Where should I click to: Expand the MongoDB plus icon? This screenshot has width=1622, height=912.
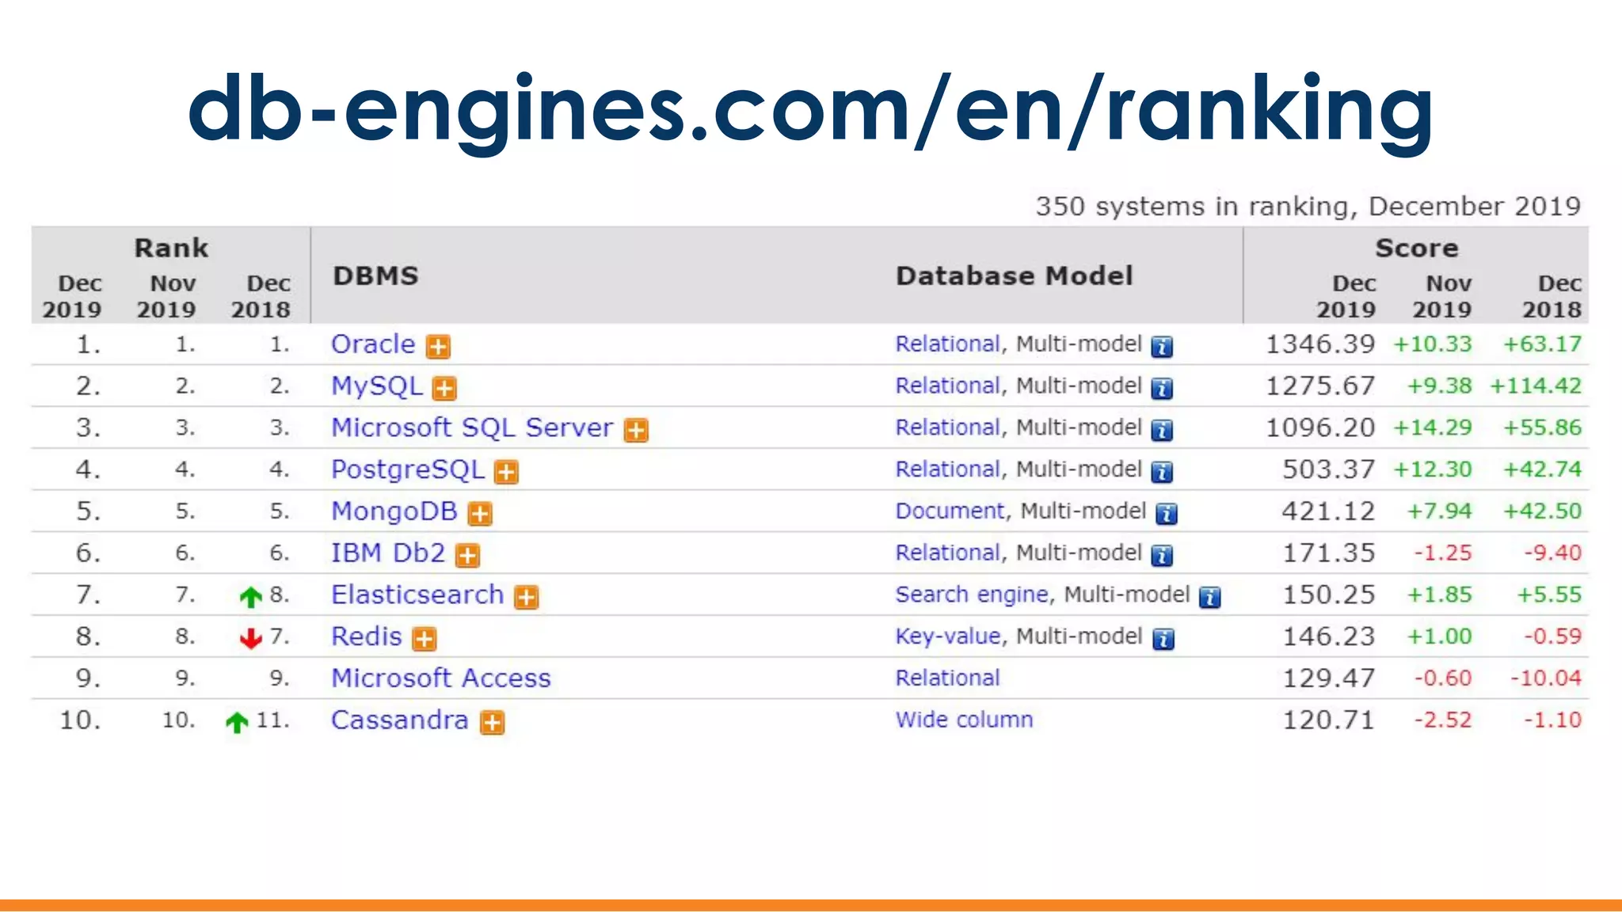coord(480,514)
